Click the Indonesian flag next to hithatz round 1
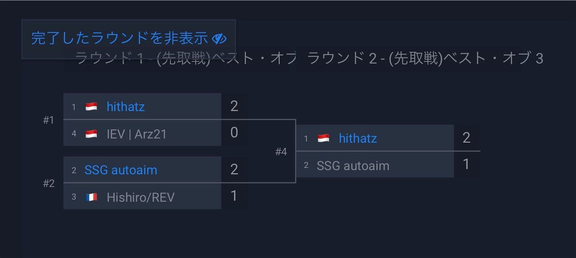The width and height of the screenshot is (576, 258). (x=91, y=107)
